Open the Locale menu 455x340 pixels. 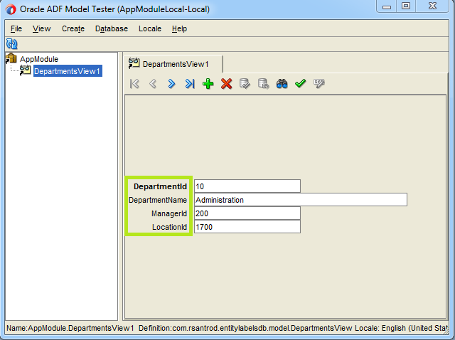point(150,28)
